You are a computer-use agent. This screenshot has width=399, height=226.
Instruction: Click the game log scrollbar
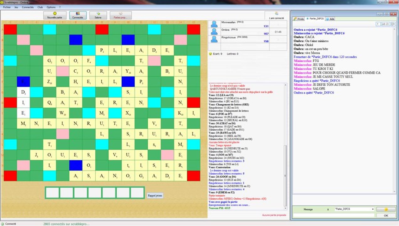(285, 144)
